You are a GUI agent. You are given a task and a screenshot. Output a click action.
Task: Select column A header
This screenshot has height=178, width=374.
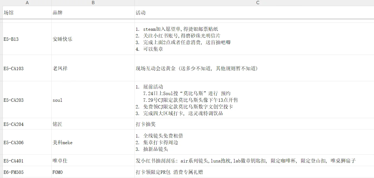[x=27, y=3]
